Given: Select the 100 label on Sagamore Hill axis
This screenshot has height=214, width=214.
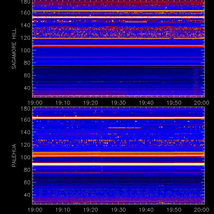Looking at the screenshot, I should [x=25, y=50].
